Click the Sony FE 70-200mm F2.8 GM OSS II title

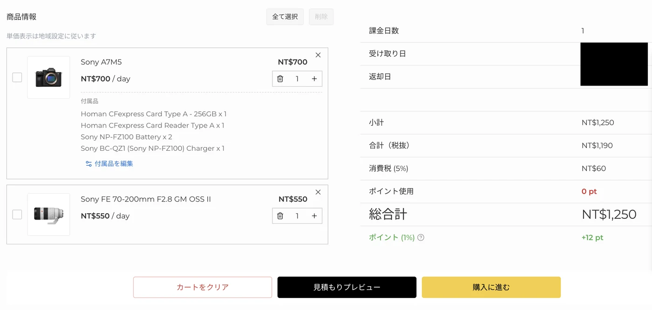(146, 199)
